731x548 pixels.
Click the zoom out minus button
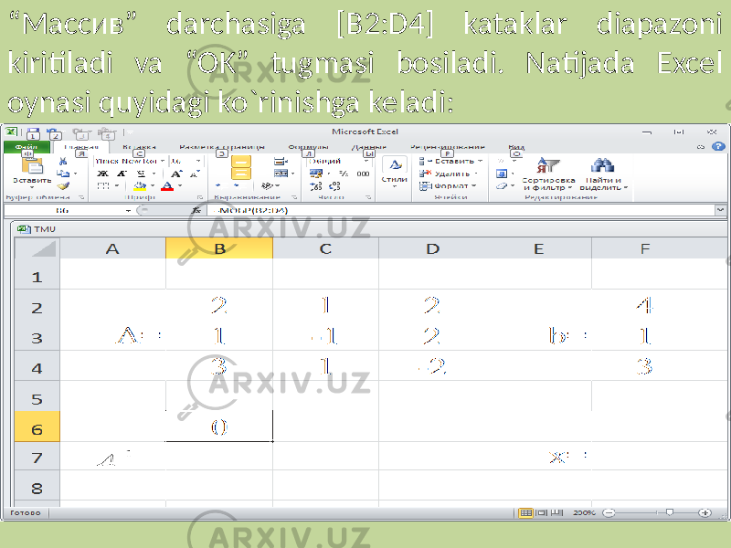point(609,513)
